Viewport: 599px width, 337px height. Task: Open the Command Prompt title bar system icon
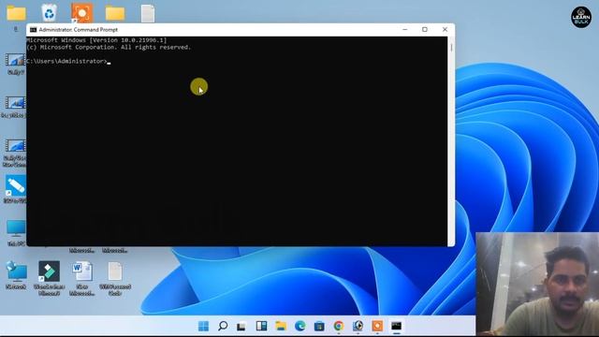[x=34, y=30]
